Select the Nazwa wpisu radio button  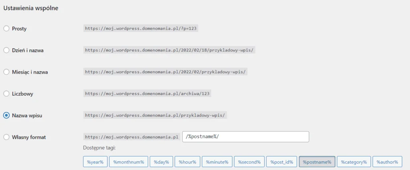(6, 115)
